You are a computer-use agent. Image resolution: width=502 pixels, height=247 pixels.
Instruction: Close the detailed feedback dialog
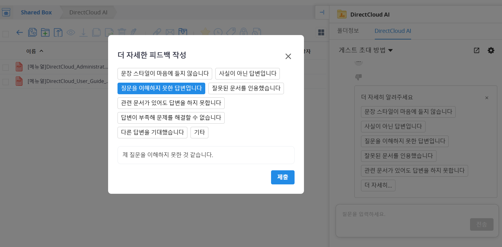click(288, 56)
